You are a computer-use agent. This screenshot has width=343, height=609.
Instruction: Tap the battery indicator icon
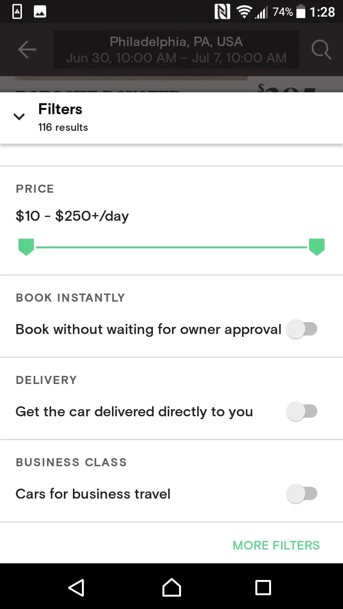pos(301,12)
